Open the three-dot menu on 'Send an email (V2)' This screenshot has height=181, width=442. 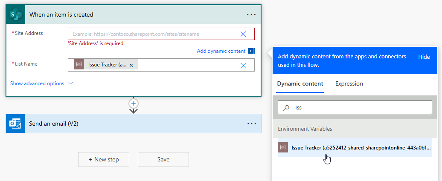tap(251, 124)
